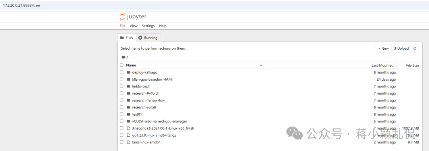The height and width of the screenshot is (151, 429).
Task: Select checkbox for Anaconda3 installer file
Action: tap(122, 128)
